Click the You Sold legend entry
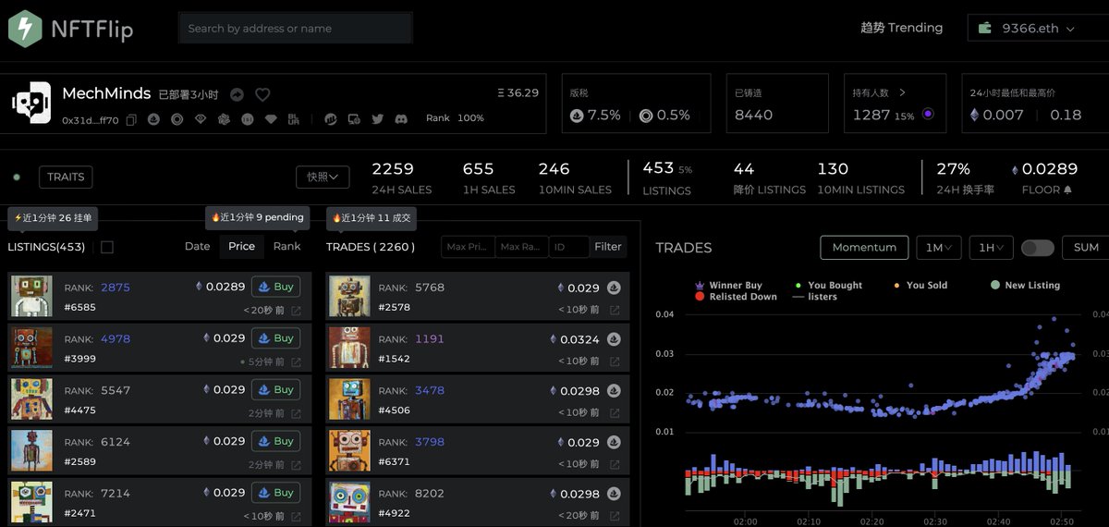Screen dimensions: 1109x527 pos(920,286)
